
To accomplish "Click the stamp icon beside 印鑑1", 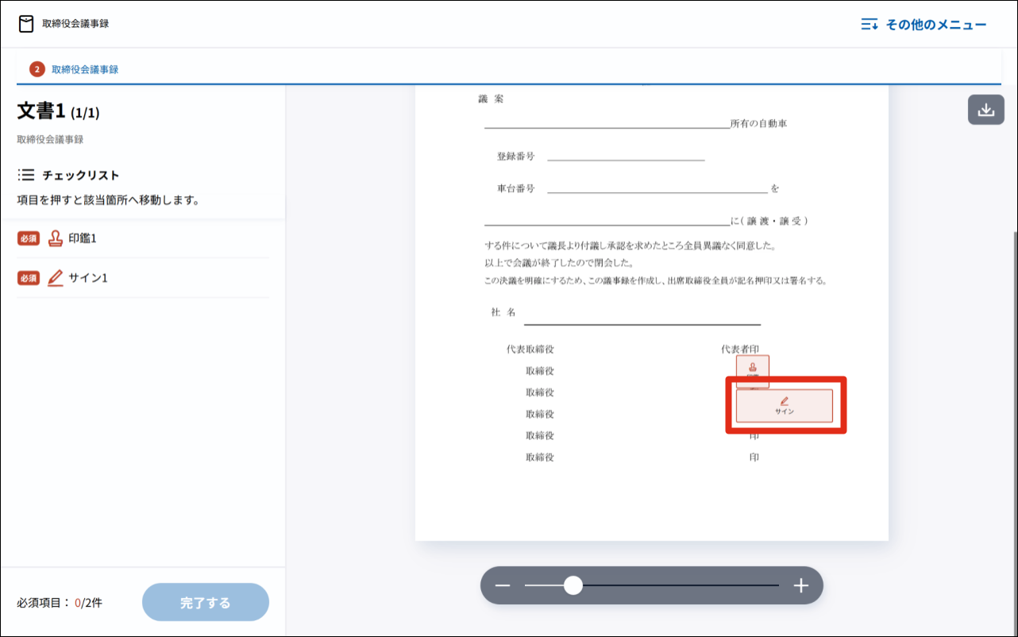I will [x=56, y=238].
